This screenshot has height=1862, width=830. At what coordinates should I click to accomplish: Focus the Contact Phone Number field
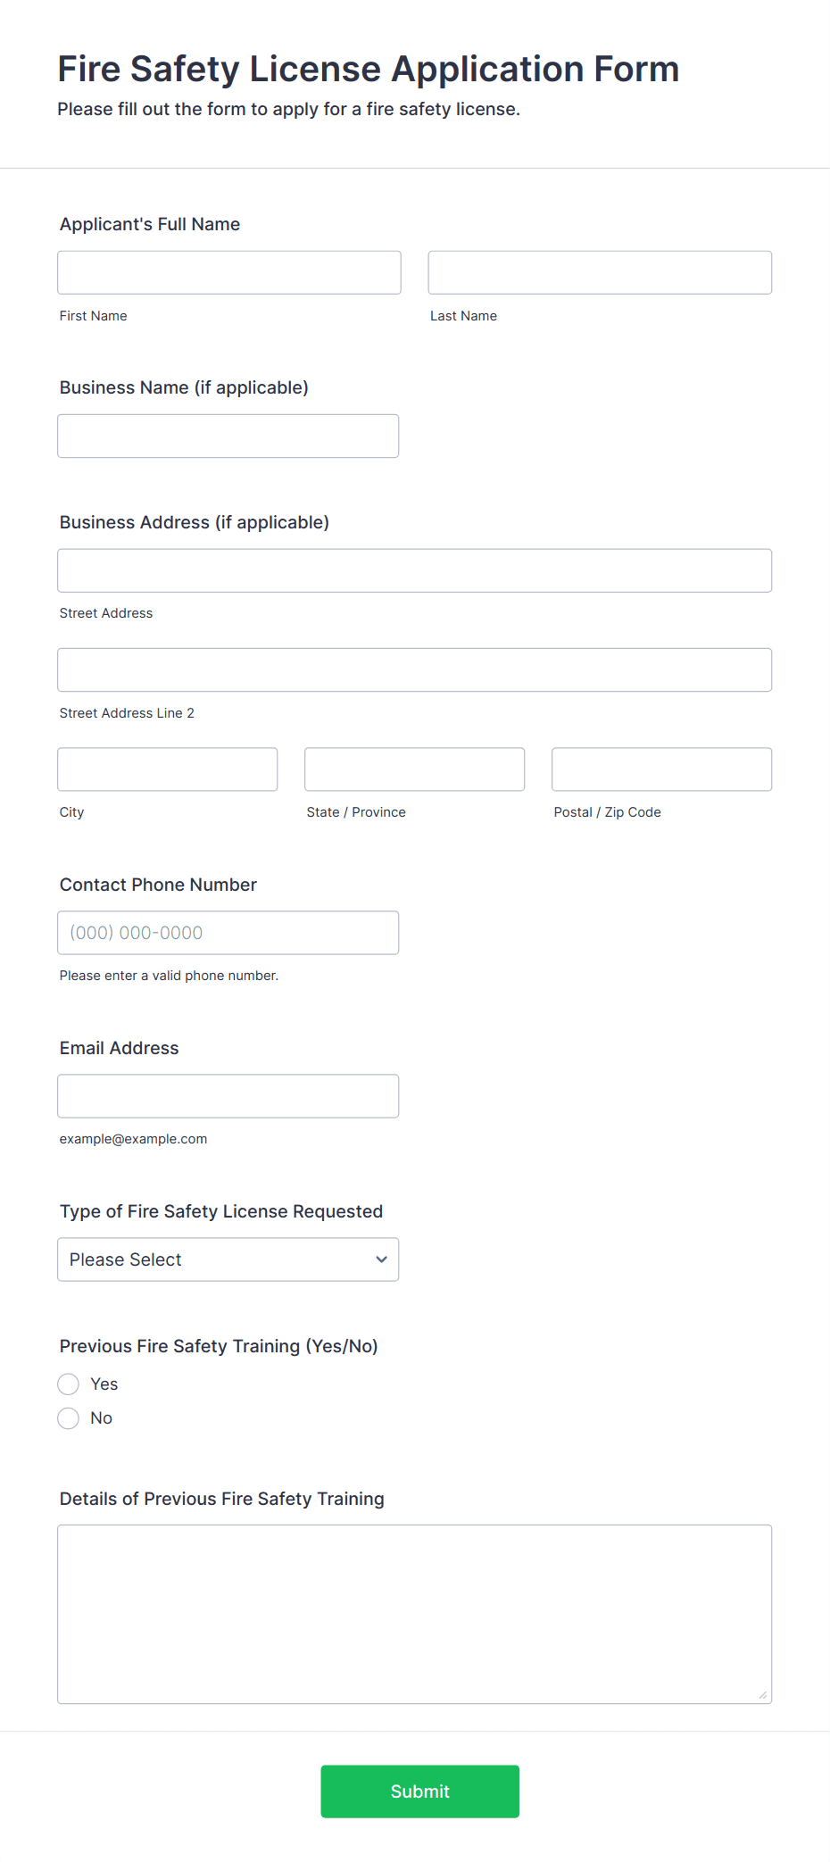(228, 933)
